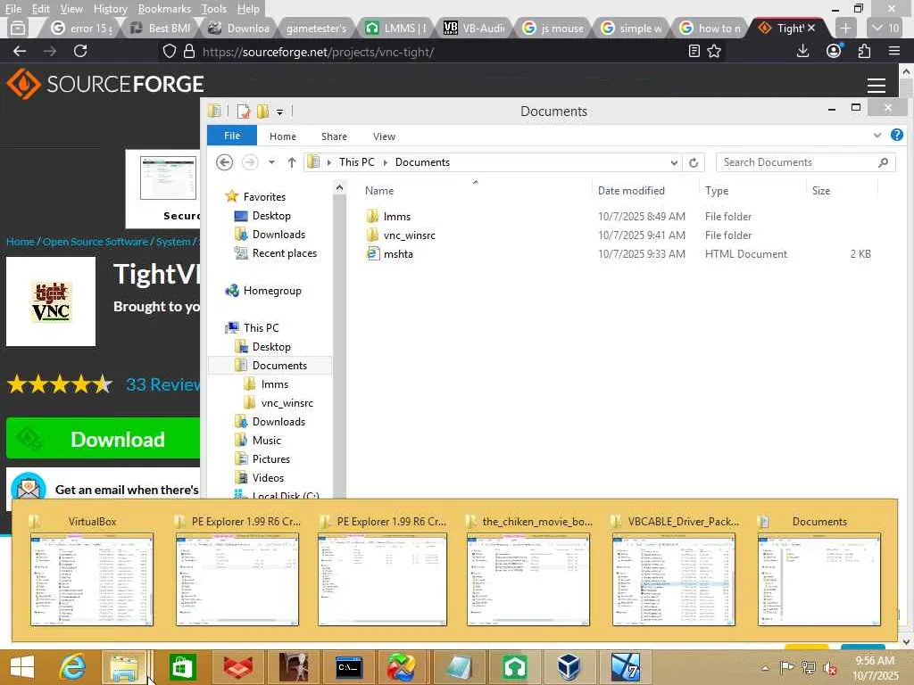Switch to VB-Audio browser tab
914x685 pixels.
[x=475, y=28]
